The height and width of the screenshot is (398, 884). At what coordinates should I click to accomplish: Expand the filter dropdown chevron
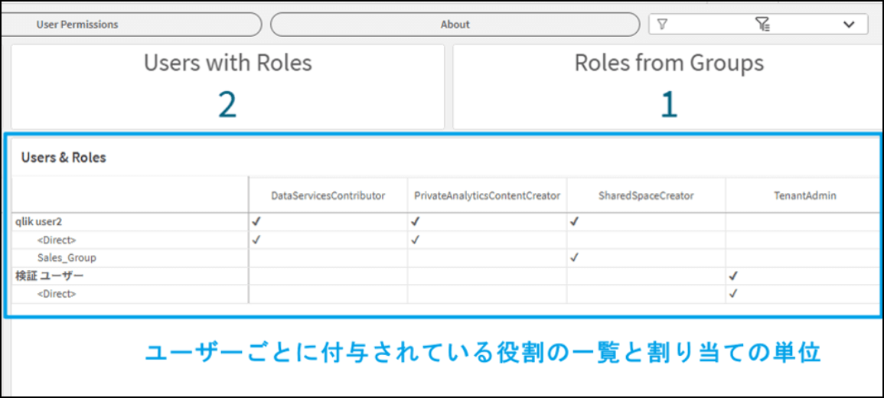click(849, 24)
